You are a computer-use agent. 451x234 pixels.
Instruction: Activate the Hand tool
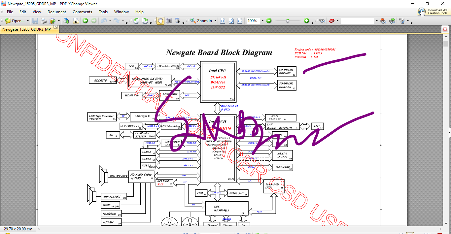click(160, 21)
